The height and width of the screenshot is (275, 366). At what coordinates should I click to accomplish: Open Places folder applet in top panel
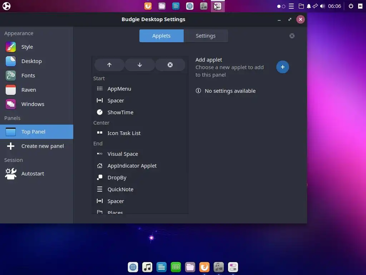(x=301, y=6)
